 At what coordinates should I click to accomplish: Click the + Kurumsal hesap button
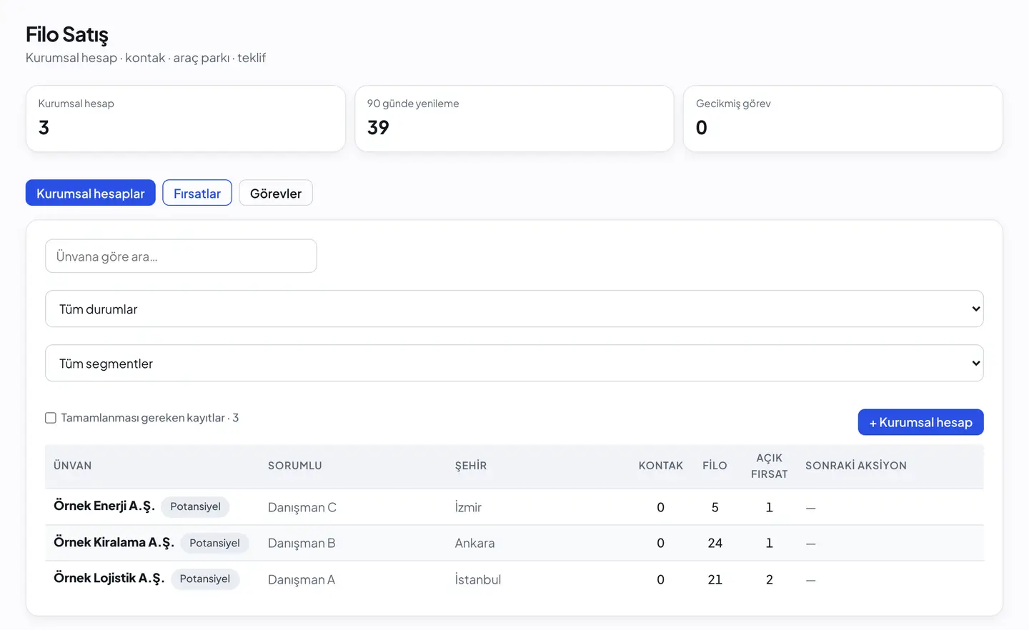(920, 422)
